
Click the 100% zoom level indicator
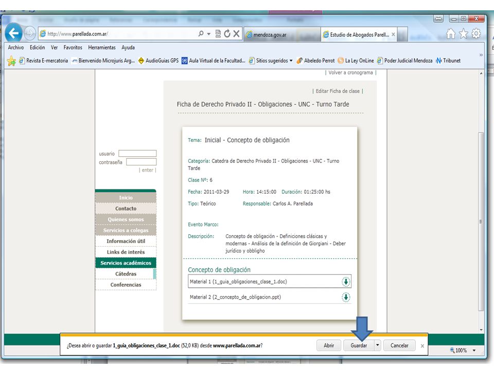tap(458, 350)
